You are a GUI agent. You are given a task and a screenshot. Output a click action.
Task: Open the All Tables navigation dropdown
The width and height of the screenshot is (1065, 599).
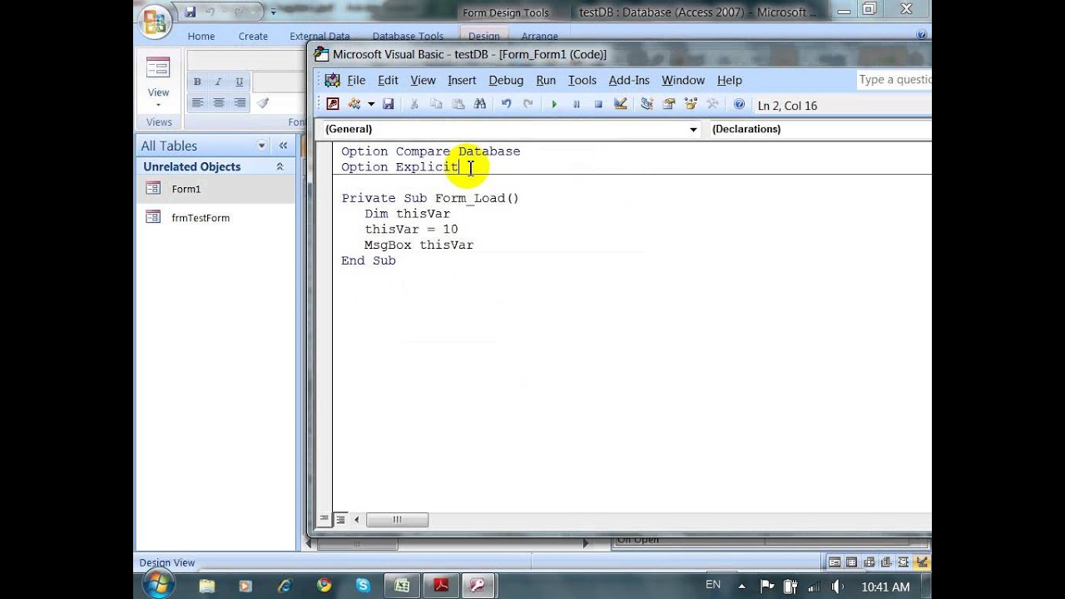(261, 146)
